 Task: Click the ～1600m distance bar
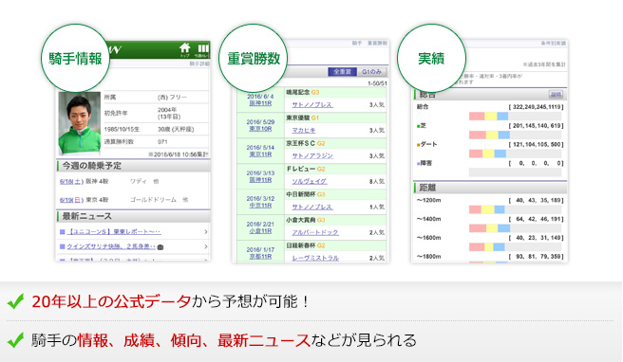pos(515,246)
